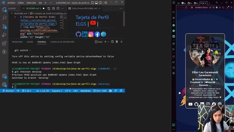This screenshot has height=132, width=234.
Task: Open the Extensions view
Action: [4, 43]
